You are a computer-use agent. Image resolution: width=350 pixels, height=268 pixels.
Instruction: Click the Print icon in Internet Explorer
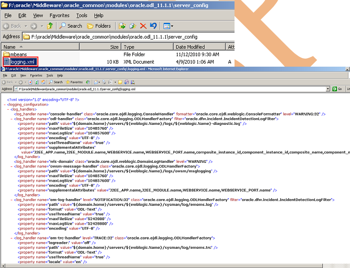pyautogui.click(x=104, y=82)
